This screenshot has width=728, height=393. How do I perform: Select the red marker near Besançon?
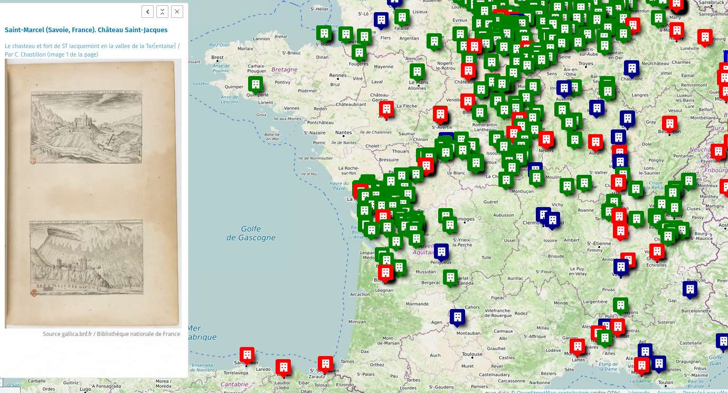[x=670, y=124]
